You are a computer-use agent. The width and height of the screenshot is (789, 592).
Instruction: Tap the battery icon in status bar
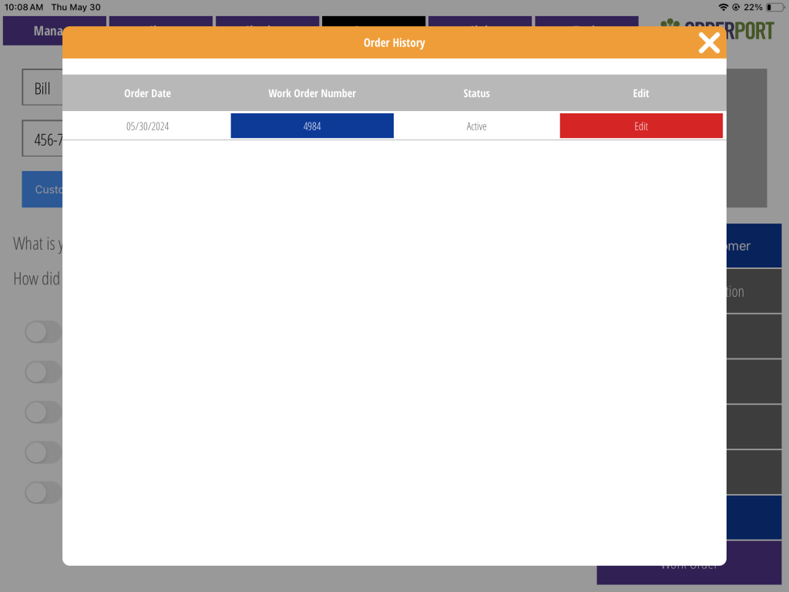(x=774, y=7)
